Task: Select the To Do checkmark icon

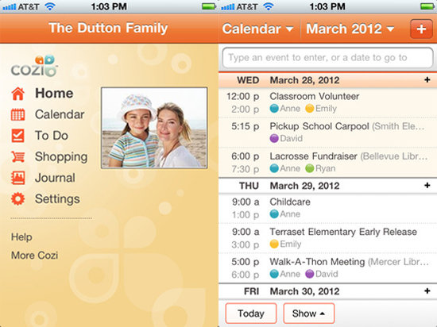Action: 17,136
